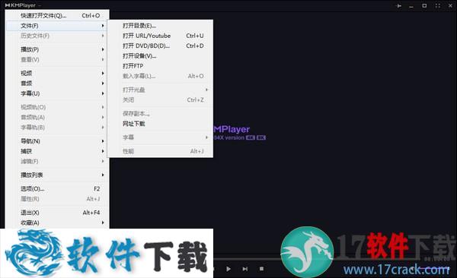This screenshot has height=278, width=457.
Task: Select 关闭 Ctrl+Z entry
Action: [x=160, y=100]
